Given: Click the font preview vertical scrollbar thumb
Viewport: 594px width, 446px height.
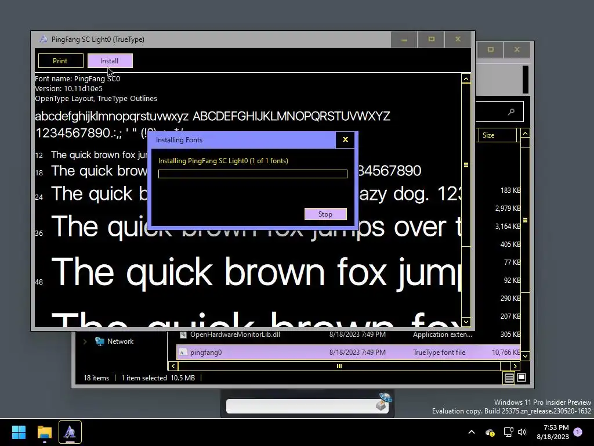Looking at the screenshot, I should click(466, 165).
